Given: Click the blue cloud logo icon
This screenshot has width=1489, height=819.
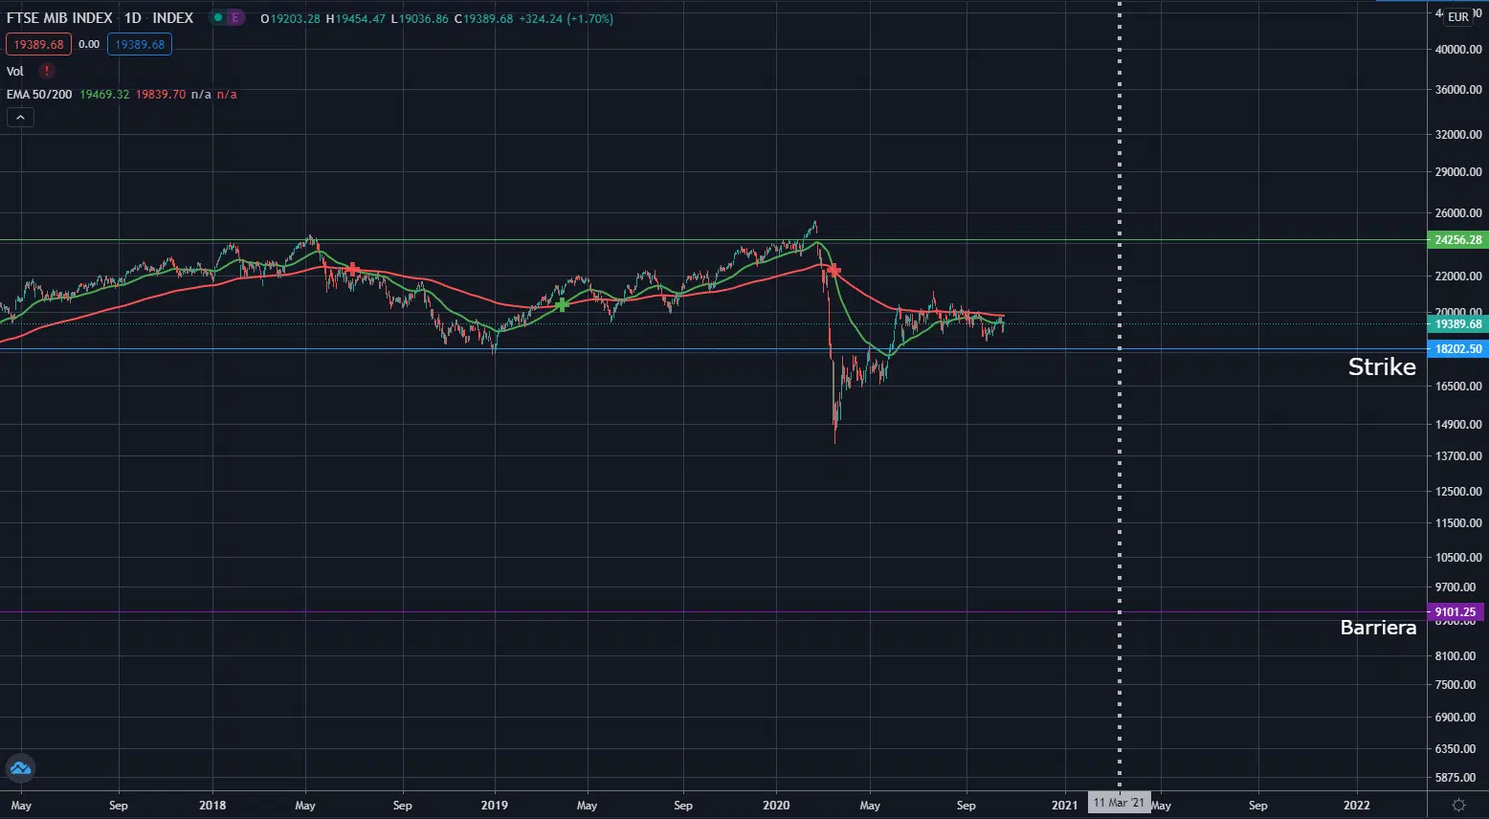Looking at the screenshot, I should tap(20, 767).
